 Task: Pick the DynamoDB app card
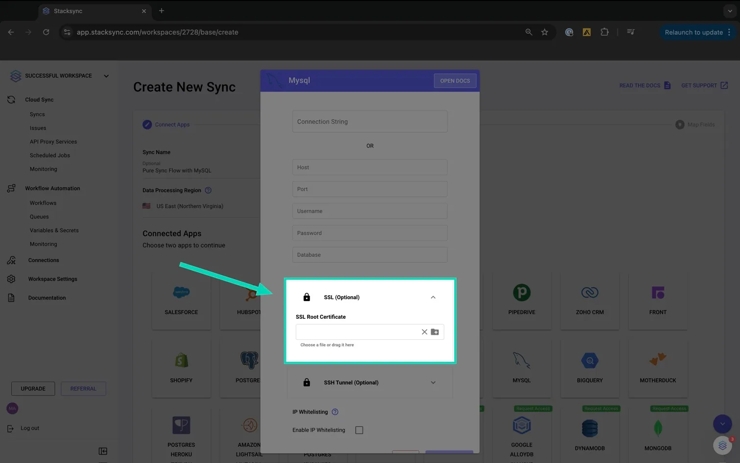point(590,435)
